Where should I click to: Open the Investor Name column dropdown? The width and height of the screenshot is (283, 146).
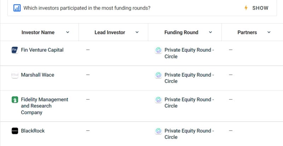(68, 32)
